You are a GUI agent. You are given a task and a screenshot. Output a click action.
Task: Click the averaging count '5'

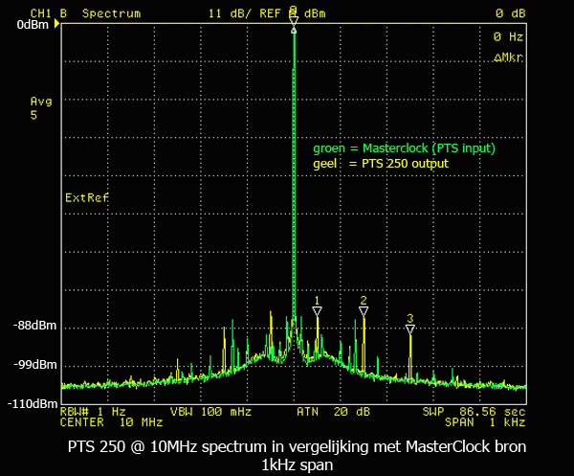33,115
